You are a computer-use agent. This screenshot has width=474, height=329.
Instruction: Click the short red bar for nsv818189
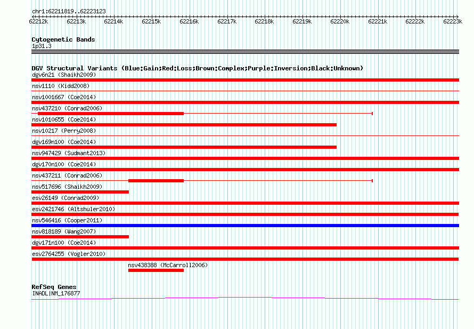[80, 237]
